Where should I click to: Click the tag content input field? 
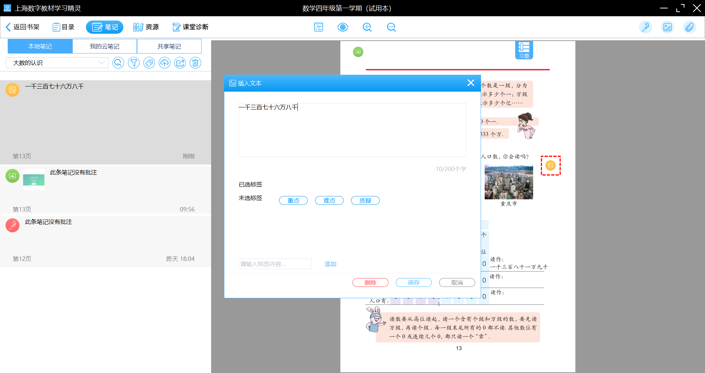[x=275, y=264]
